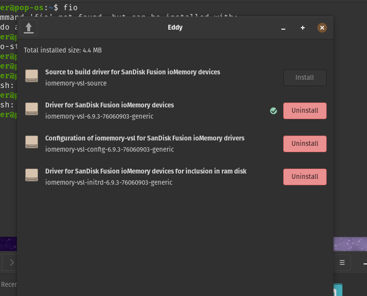This screenshot has height=296, width=367.
Task: Install the iomemory-vsl-source package
Action: tap(305, 78)
